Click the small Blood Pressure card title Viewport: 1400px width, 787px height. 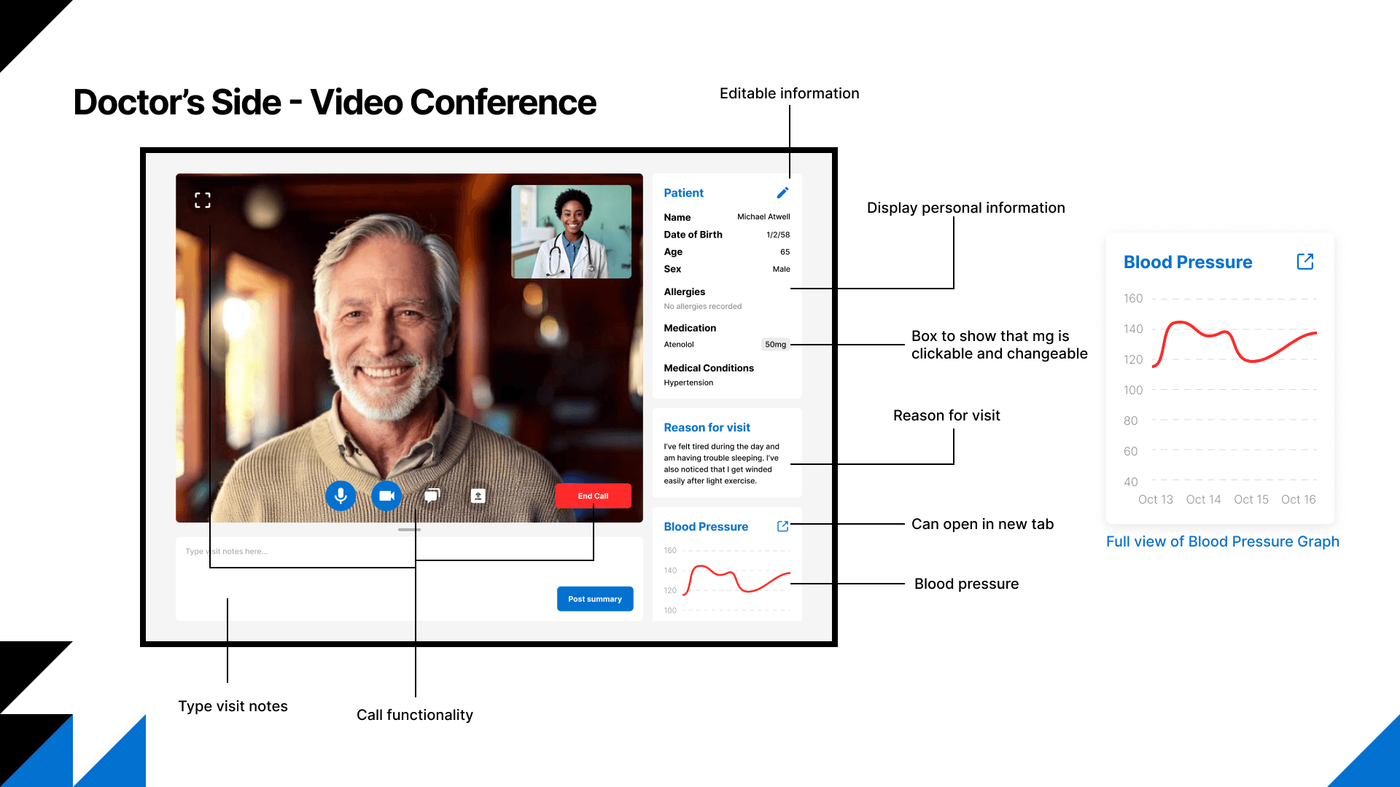coord(706,527)
